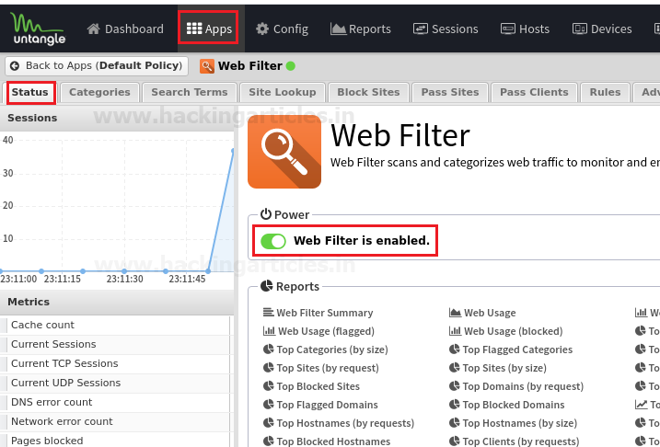Open the Top Sites (by request) report

click(321, 368)
